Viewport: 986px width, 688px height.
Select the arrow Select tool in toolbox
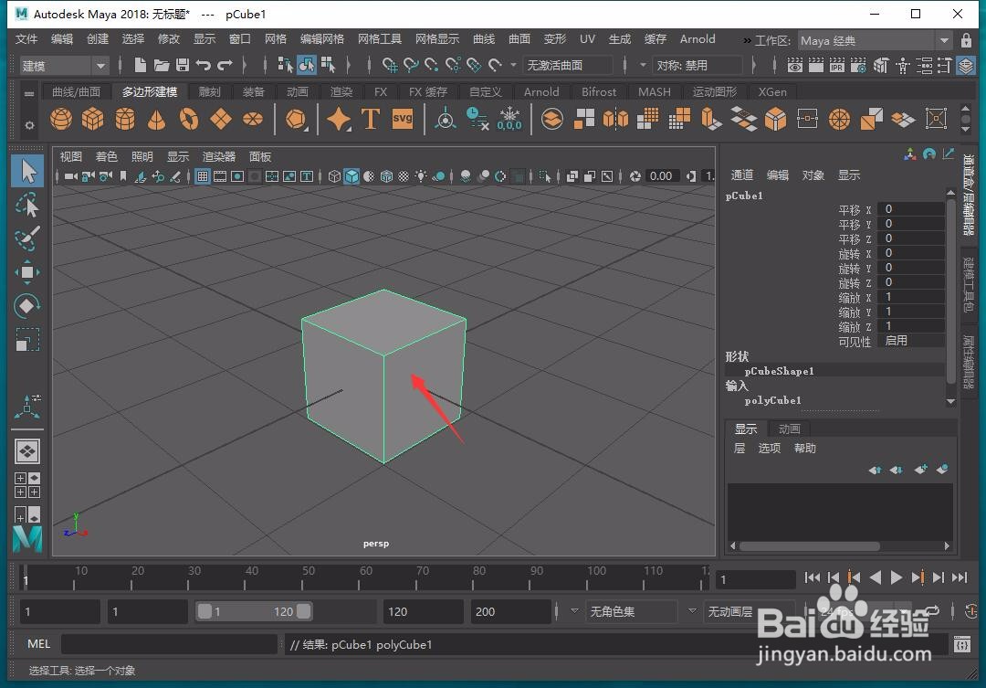click(x=27, y=171)
